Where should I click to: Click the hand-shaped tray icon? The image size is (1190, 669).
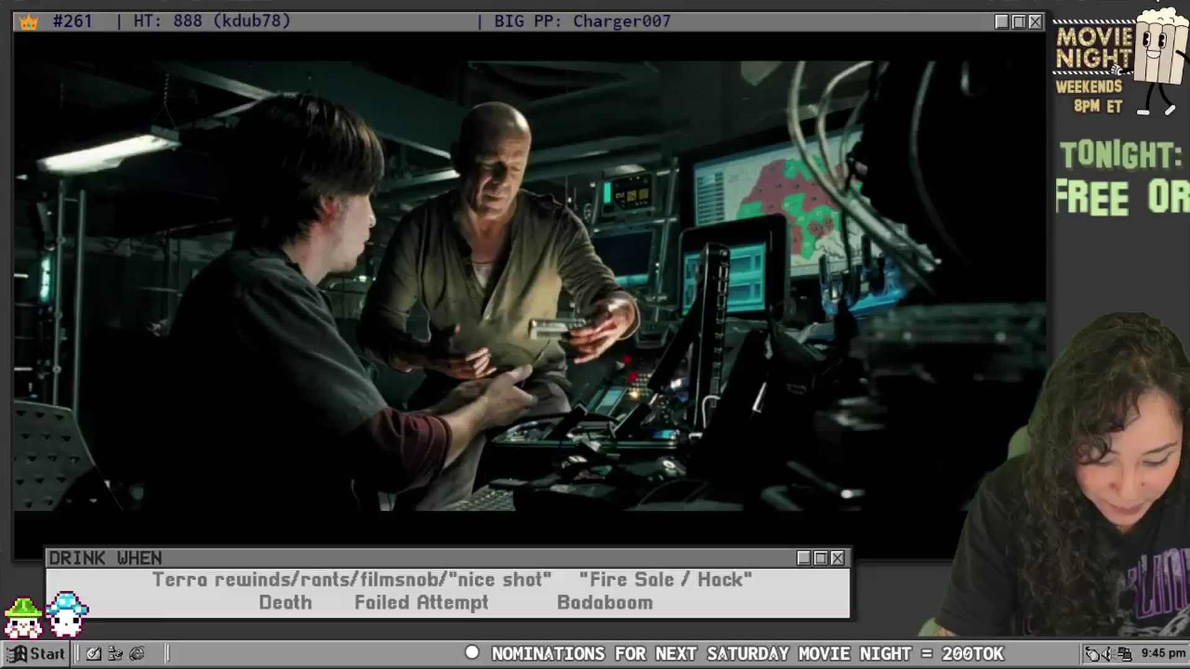pos(1092,654)
